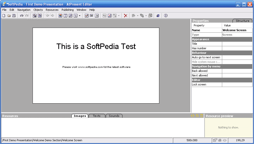Select the 'Please visit www.softpedia.com' text object
The height and width of the screenshot is (144, 254).
tap(96, 67)
